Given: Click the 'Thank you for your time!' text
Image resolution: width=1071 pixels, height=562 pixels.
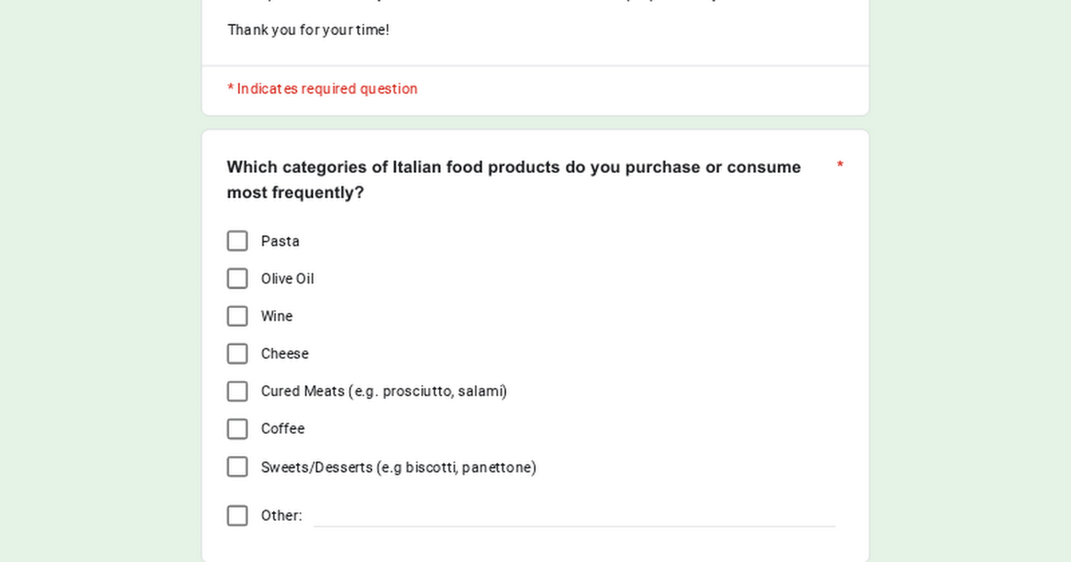Looking at the screenshot, I should tap(308, 29).
